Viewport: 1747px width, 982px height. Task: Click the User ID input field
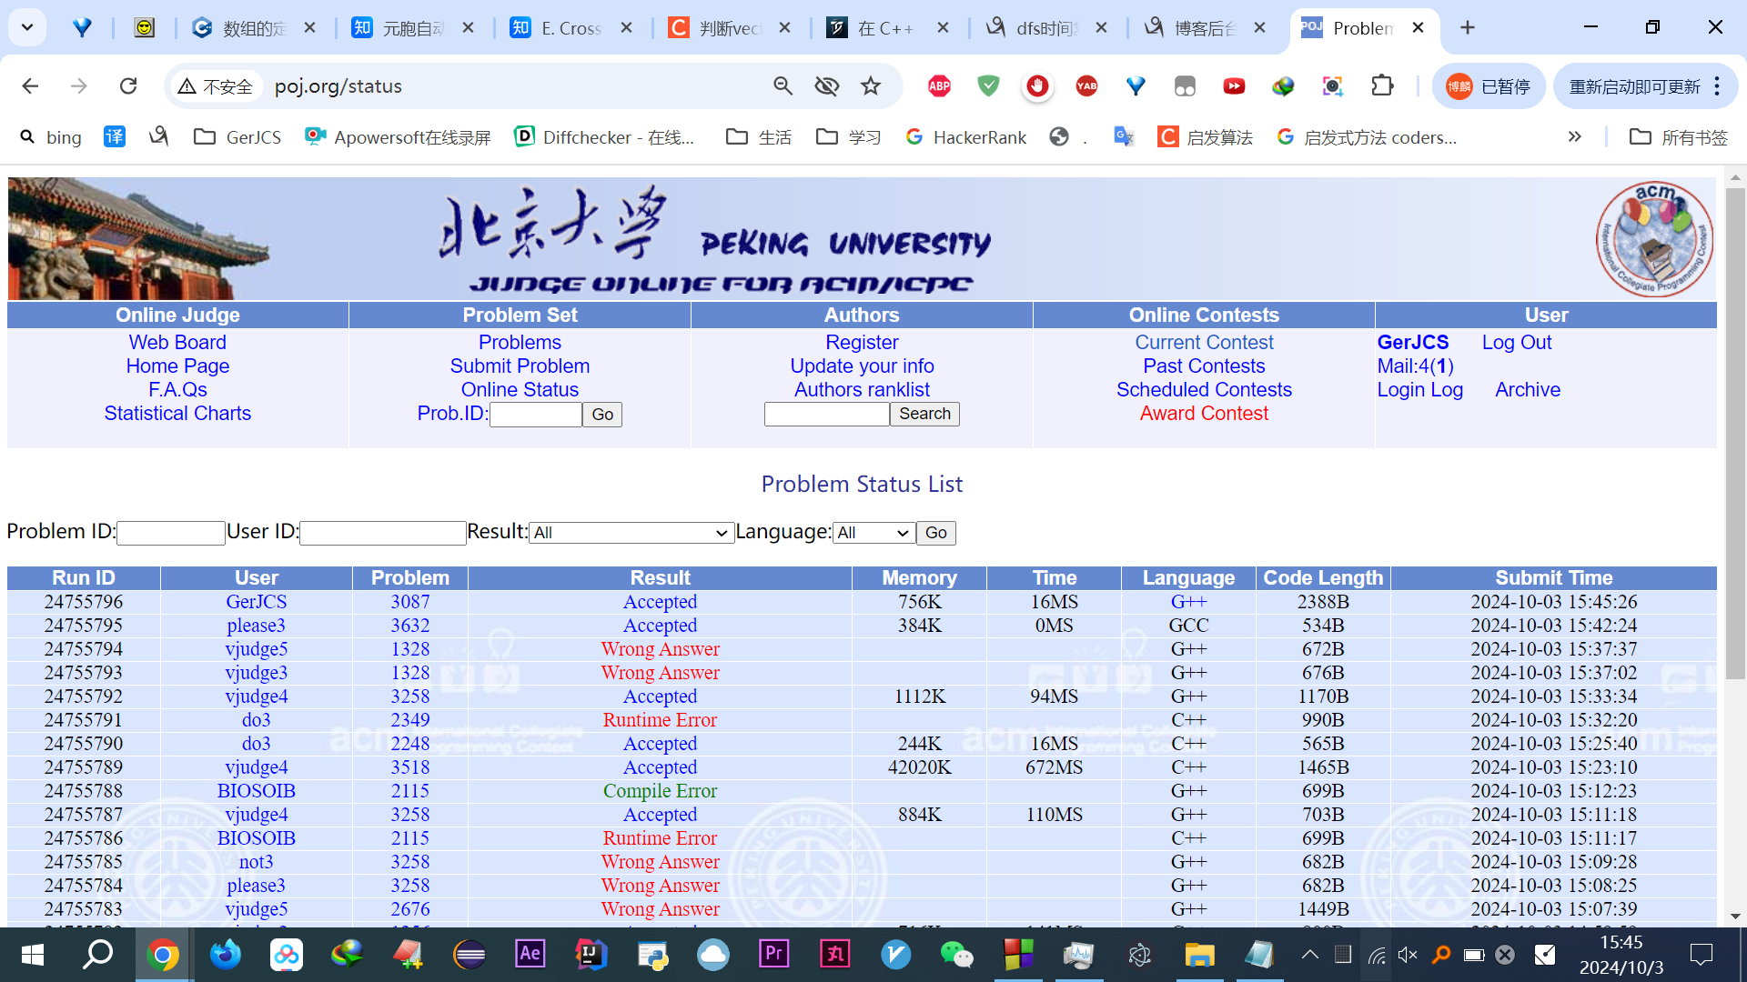coord(382,533)
